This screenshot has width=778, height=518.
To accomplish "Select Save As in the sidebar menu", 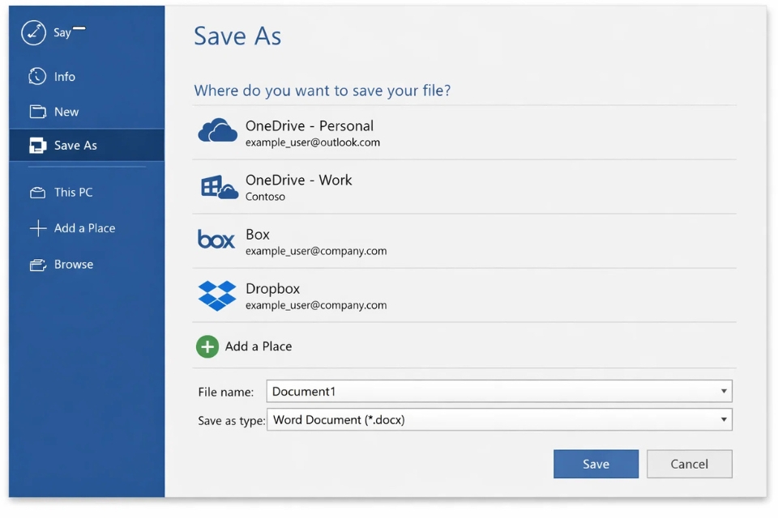I will [x=75, y=146].
